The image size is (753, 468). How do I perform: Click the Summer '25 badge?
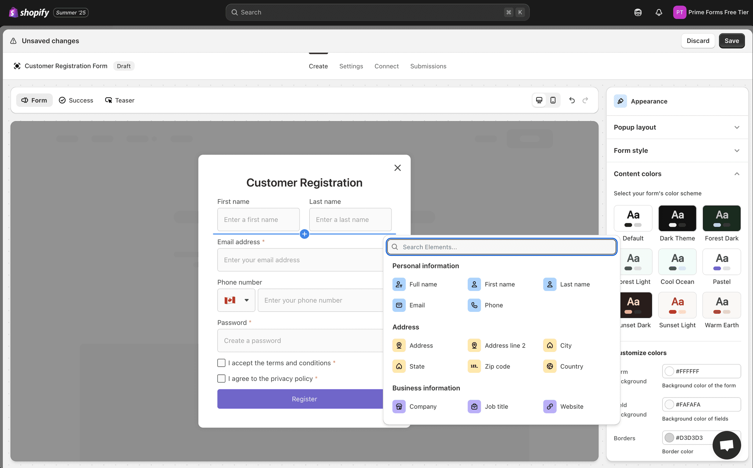coord(71,12)
